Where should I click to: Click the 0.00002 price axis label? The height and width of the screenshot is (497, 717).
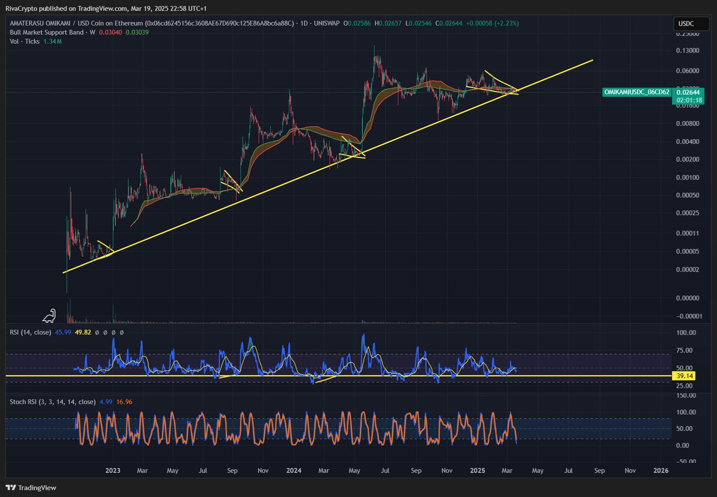(688, 269)
